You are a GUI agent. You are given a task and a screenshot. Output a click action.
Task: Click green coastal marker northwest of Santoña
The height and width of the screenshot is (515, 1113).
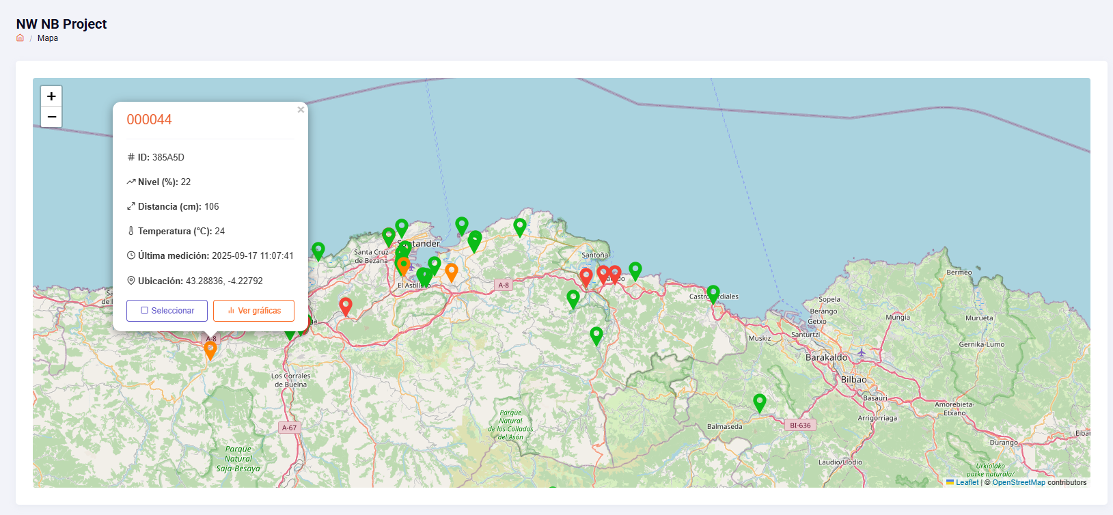[x=520, y=227]
